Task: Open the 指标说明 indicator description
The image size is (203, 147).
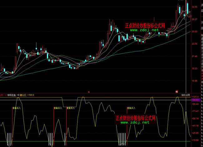Action: point(185,95)
